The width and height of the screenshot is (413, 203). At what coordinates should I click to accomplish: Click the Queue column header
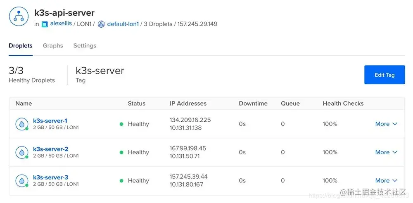coord(290,104)
